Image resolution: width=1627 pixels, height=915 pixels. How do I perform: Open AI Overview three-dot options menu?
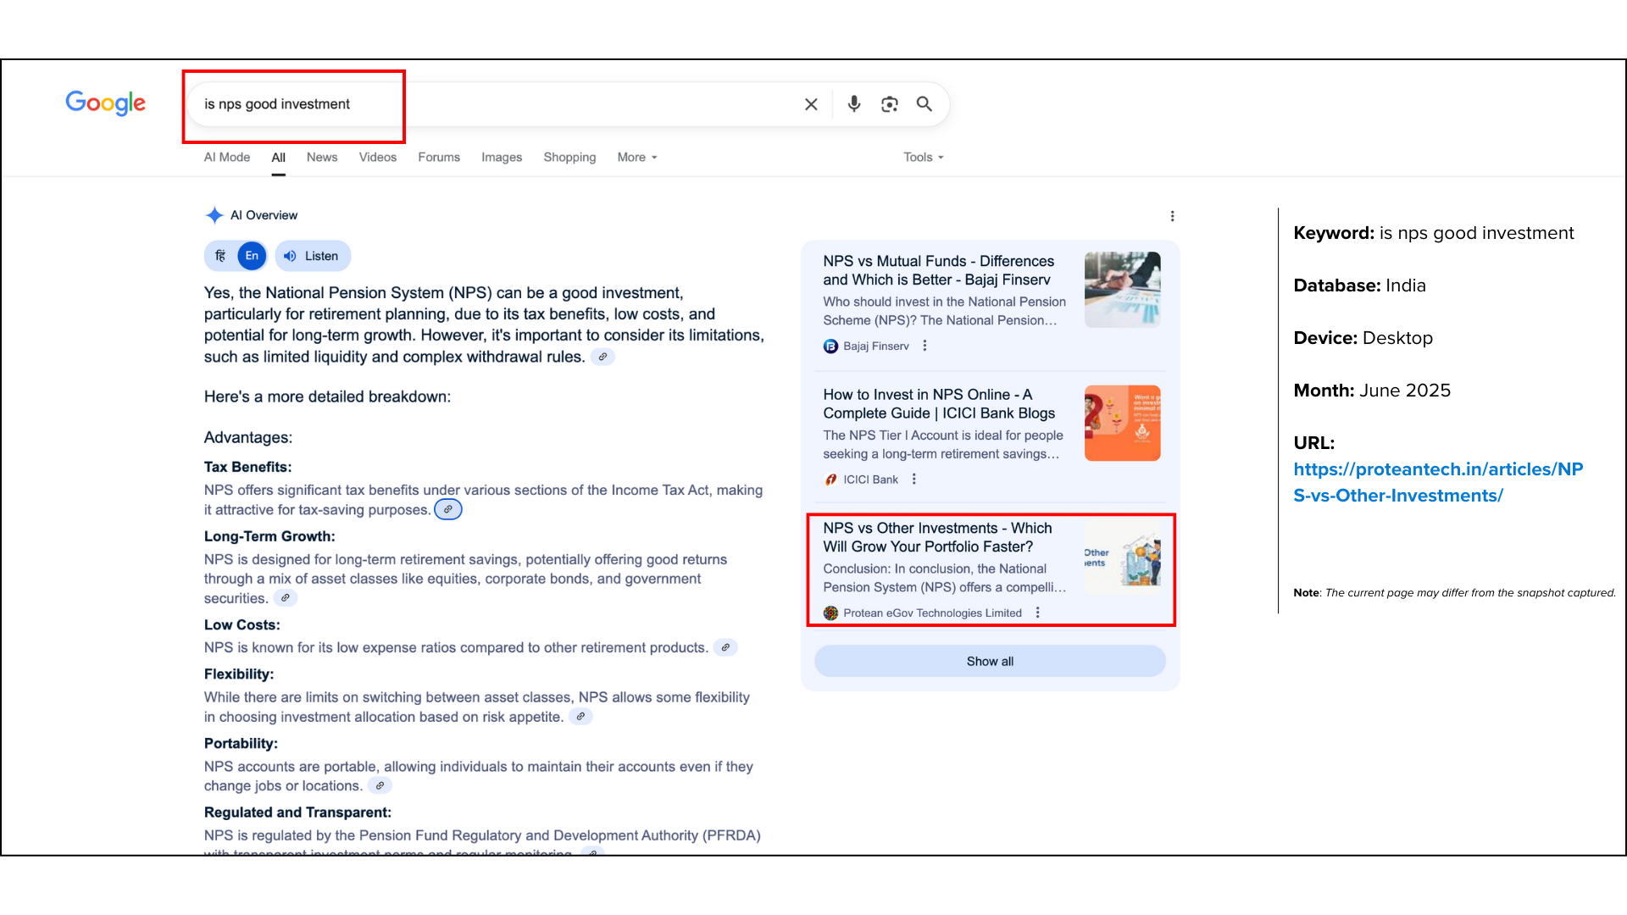(1172, 216)
